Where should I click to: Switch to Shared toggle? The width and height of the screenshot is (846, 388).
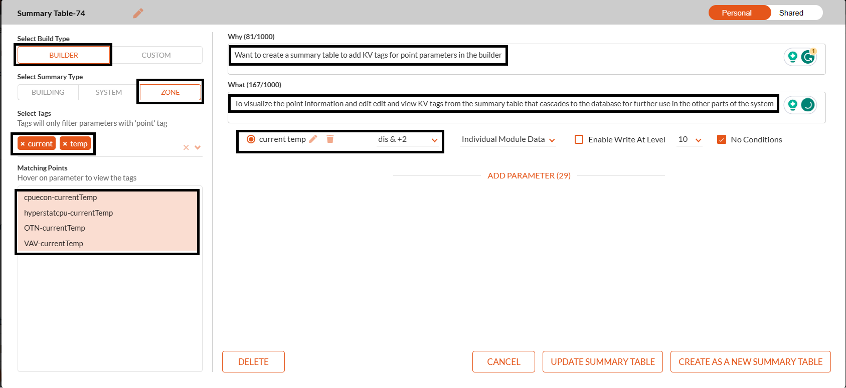tap(791, 13)
